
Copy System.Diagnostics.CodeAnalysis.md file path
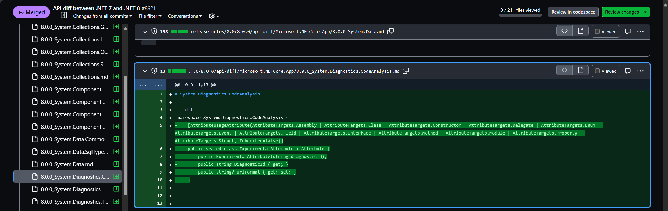tap(406, 71)
